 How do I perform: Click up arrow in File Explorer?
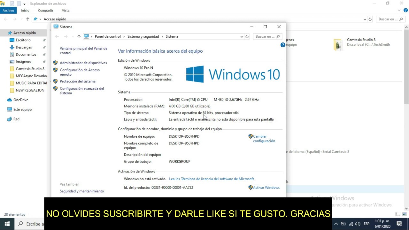point(28,19)
